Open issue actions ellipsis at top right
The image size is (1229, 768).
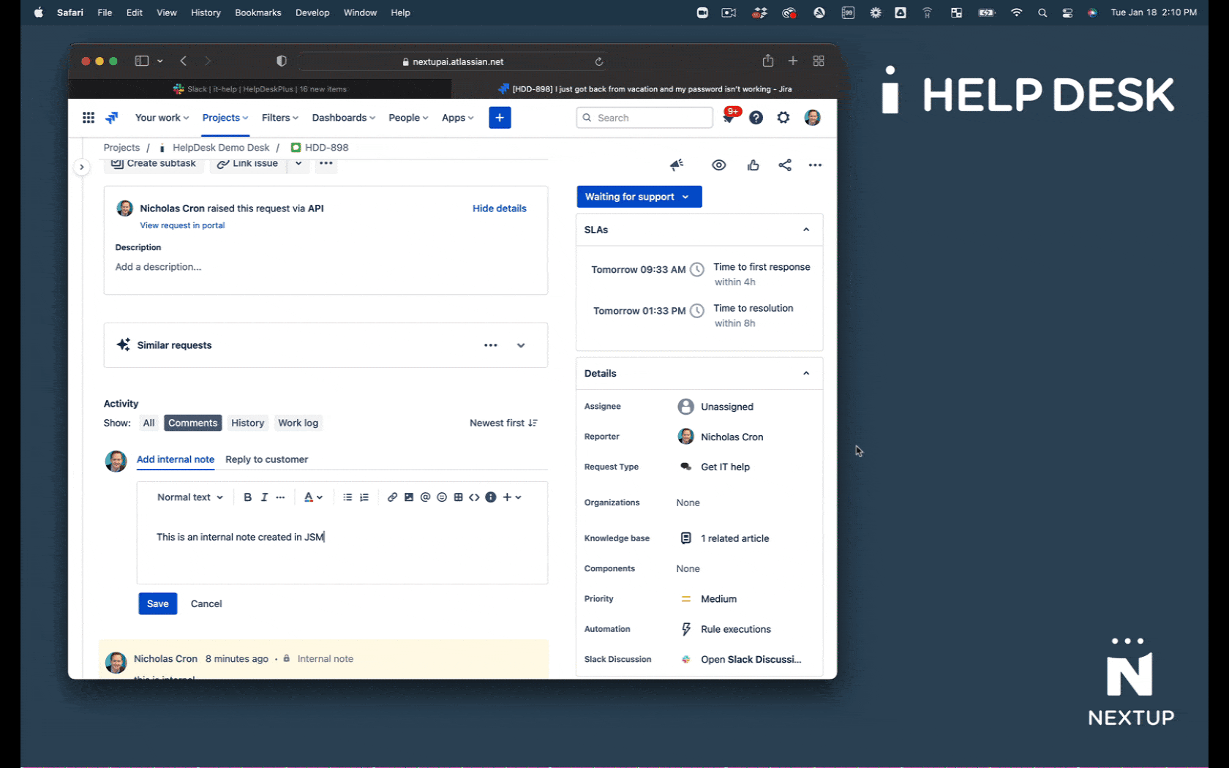815,165
